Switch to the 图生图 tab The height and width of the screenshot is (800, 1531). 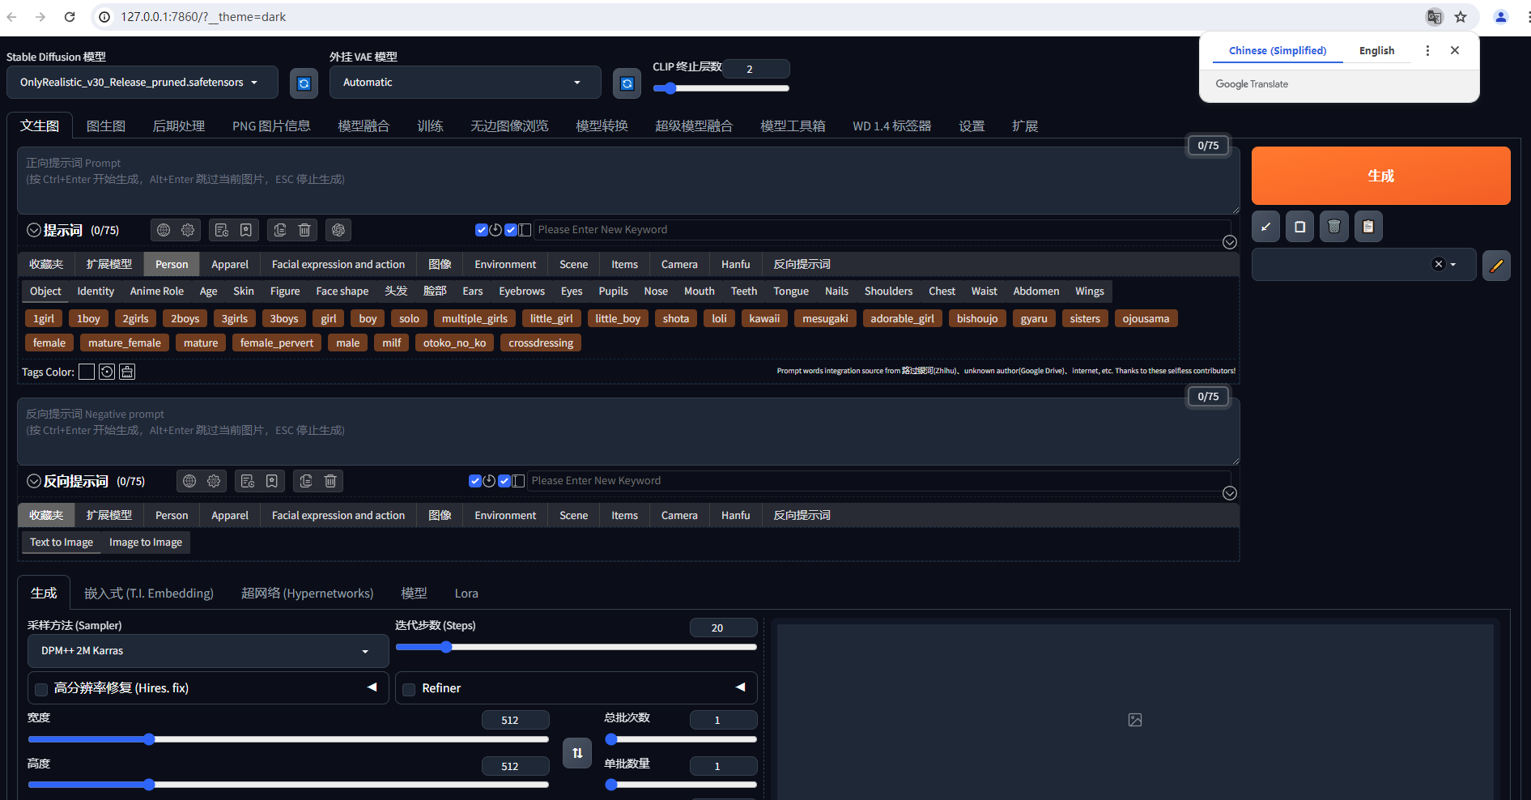(x=106, y=126)
